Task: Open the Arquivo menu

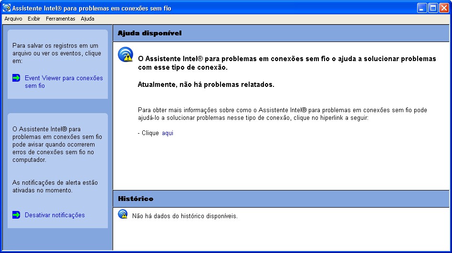Action: tap(13, 19)
